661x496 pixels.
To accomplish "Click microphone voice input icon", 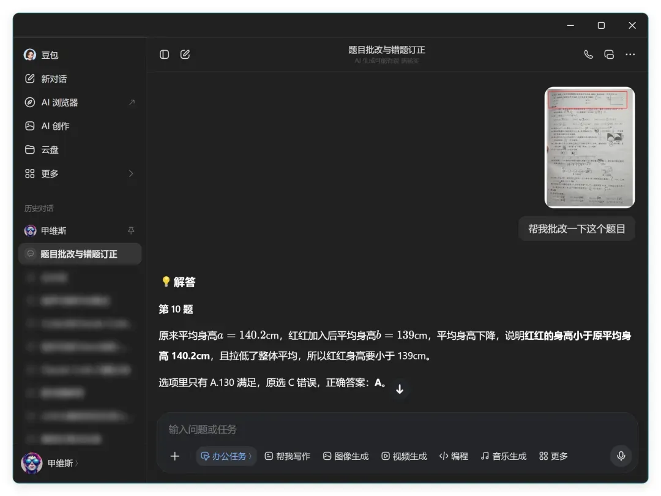I will [621, 456].
